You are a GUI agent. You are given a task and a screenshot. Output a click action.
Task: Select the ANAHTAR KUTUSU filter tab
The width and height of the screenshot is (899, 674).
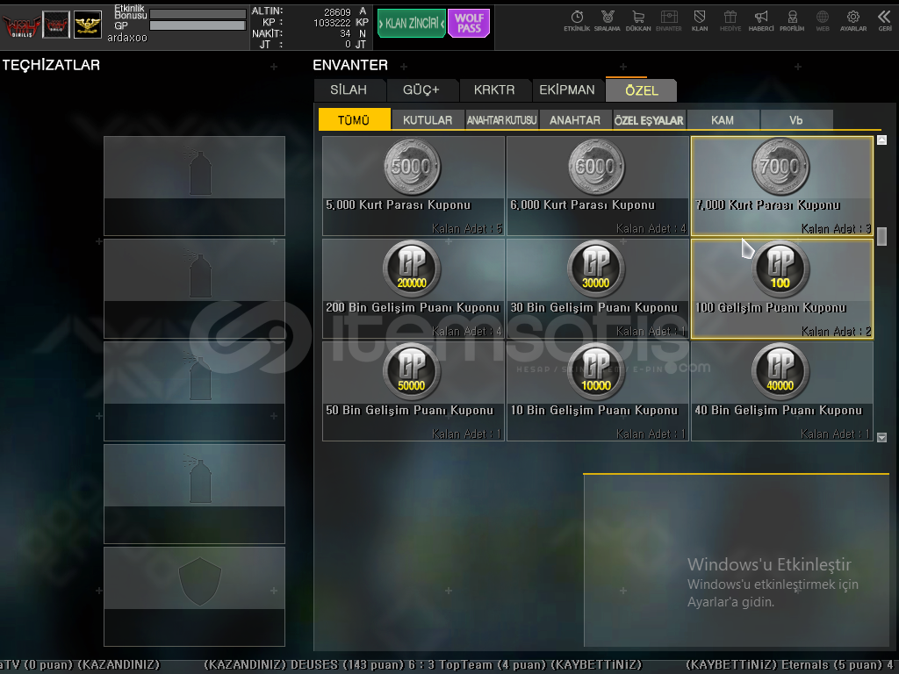501,120
